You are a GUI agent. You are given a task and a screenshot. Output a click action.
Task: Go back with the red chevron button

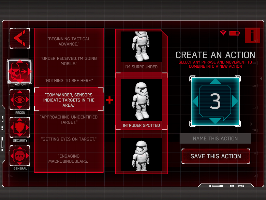coord(20,38)
